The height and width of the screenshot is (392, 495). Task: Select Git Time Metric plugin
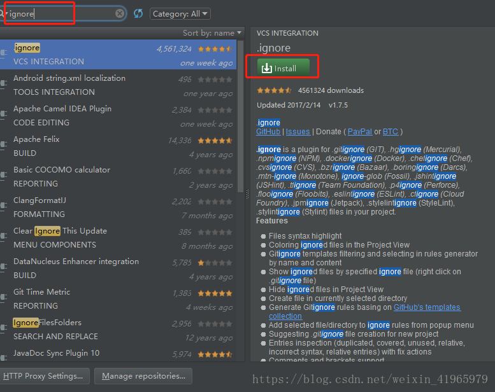coord(118,299)
